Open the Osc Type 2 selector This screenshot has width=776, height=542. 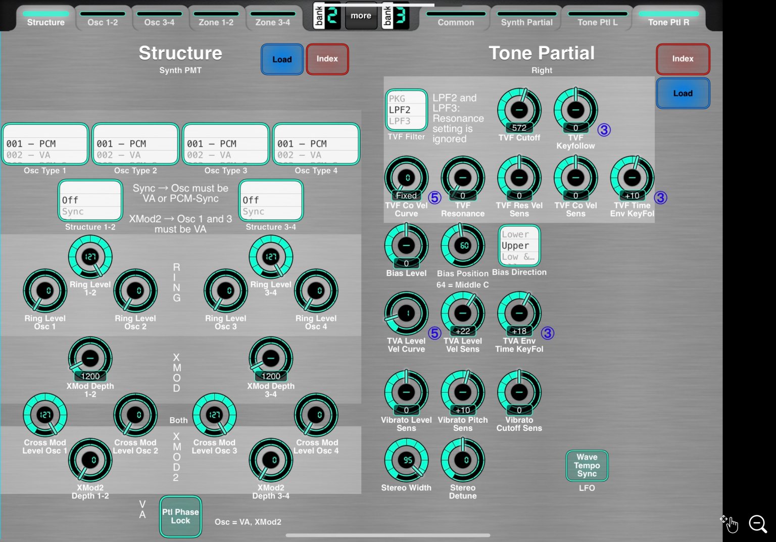135,144
